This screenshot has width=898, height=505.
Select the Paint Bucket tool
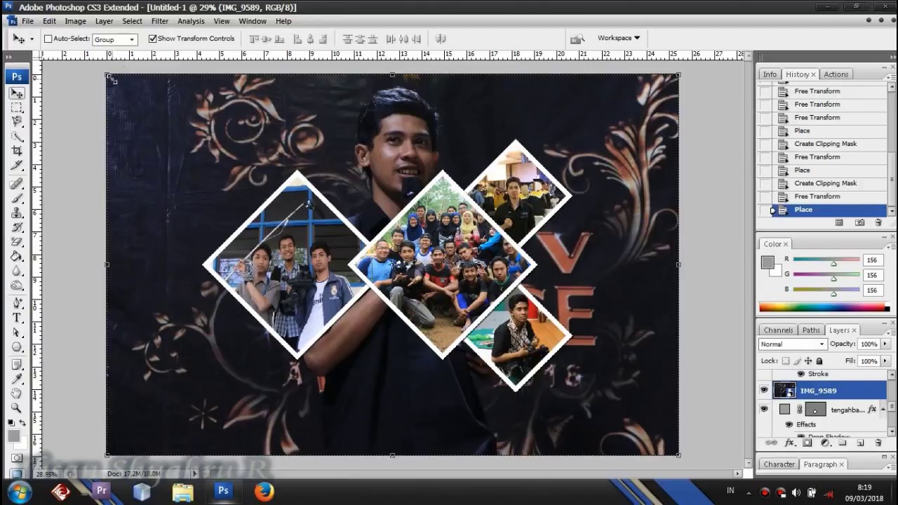click(x=17, y=257)
